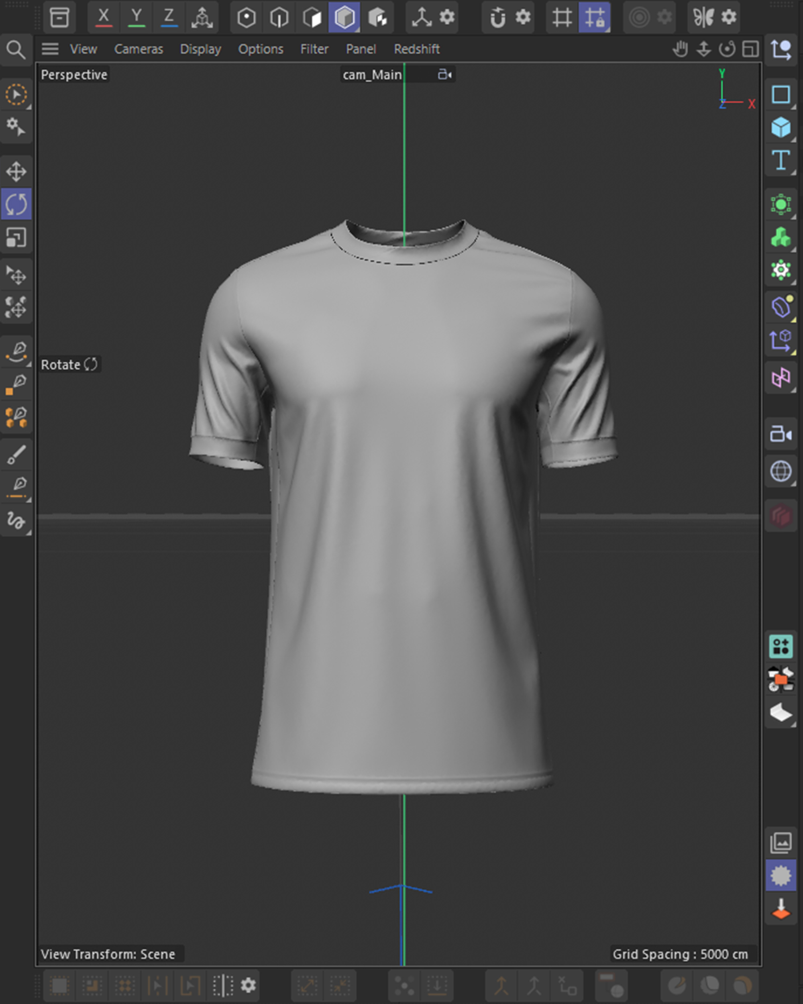Click the Rotate tool indicator label
The width and height of the screenshot is (803, 1004).
pyautogui.click(x=69, y=365)
